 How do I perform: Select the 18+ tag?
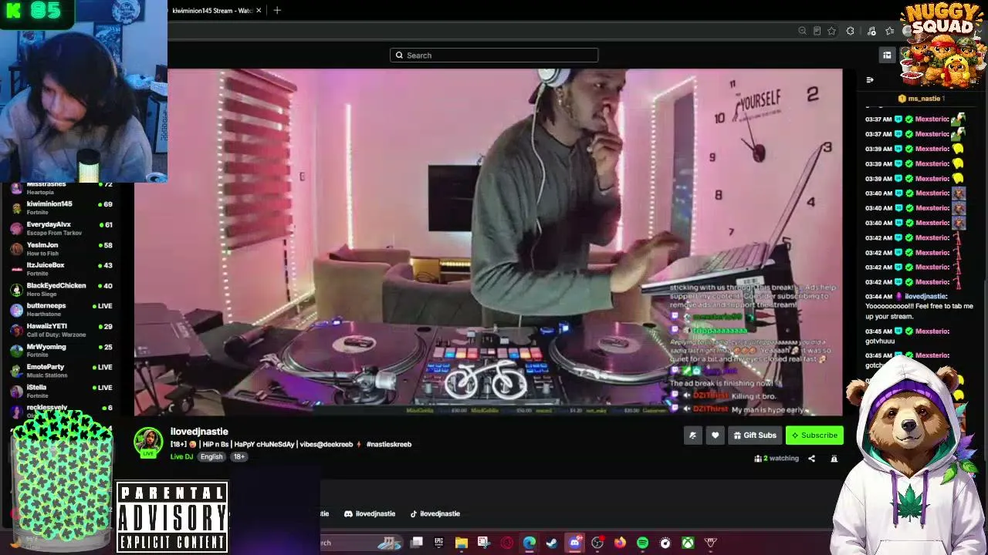(239, 457)
